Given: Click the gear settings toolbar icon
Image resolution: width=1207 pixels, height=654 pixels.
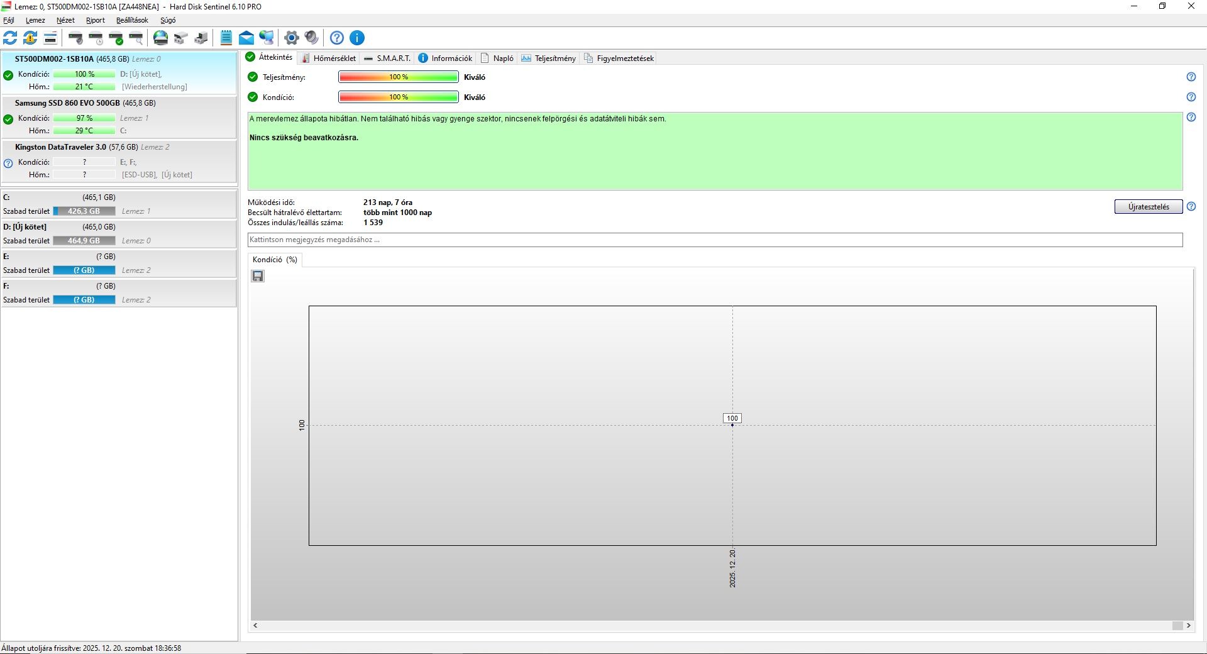Looking at the screenshot, I should 291,38.
